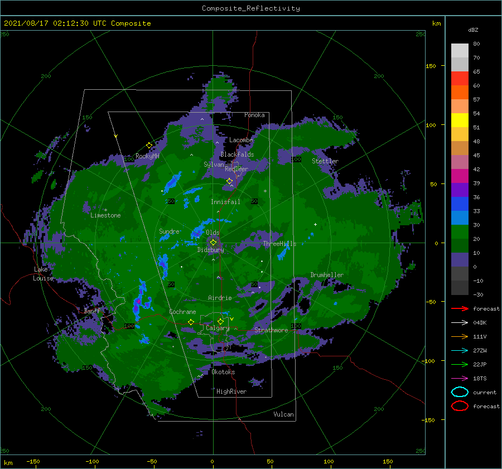The width and height of the screenshot is (502, 469).
Task: Click the Composite_Reflectivity title text
Action: click(x=251, y=8)
